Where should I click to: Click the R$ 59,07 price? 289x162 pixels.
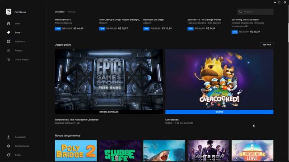(123, 28)
